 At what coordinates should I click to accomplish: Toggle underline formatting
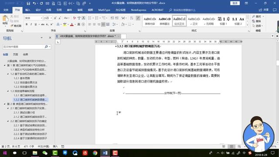click(36, 24)
